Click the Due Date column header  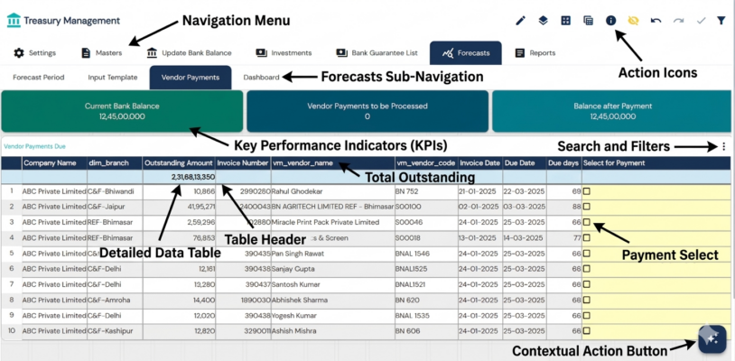[525, 163]
